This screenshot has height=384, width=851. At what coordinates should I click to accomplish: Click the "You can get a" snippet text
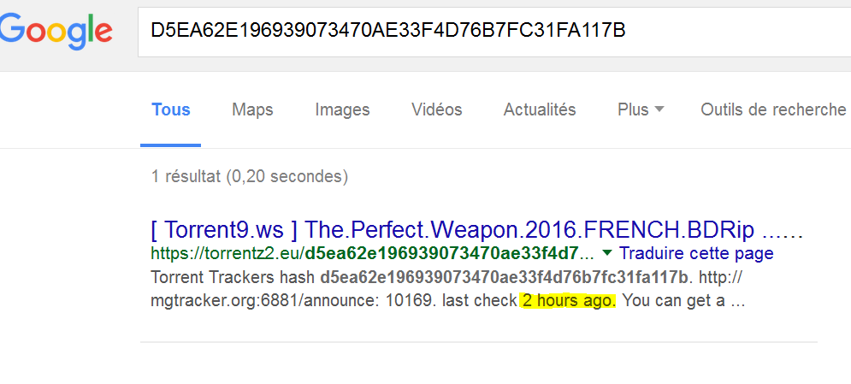(674, 301)
